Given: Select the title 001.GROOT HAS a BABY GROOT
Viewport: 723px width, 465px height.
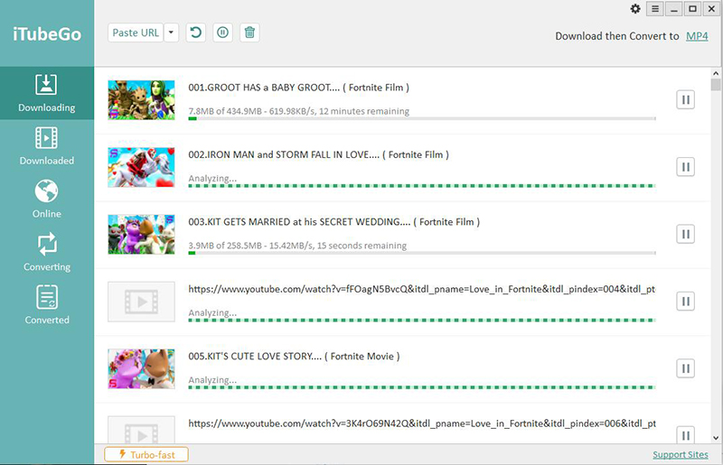Looking at the screenshot, I should [x=298, y=88].
